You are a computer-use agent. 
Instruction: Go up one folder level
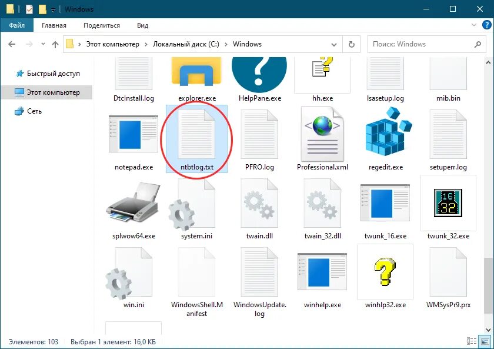(55, 44)
